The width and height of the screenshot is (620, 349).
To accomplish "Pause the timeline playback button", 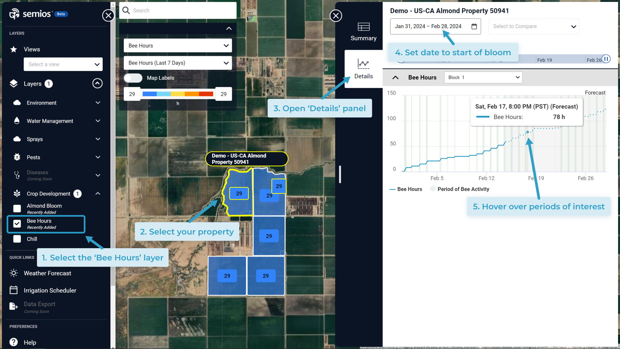I will click(606, 59).
